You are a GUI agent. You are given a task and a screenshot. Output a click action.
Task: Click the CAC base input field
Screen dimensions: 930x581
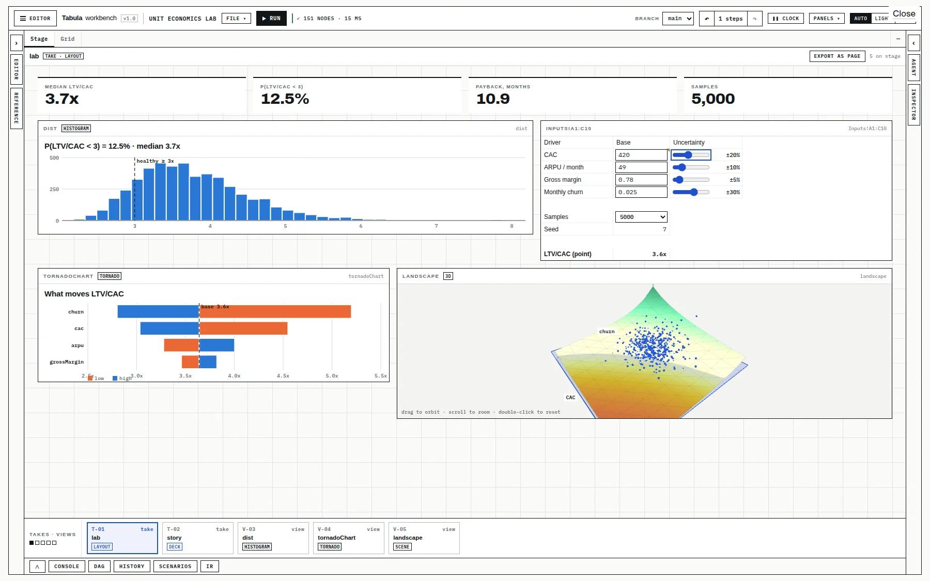click(x=641, y=155)
